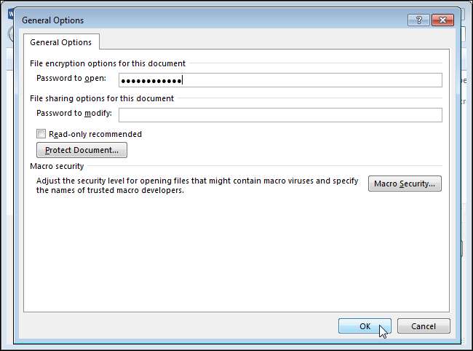Focus the Password to open field

point(280,80)
